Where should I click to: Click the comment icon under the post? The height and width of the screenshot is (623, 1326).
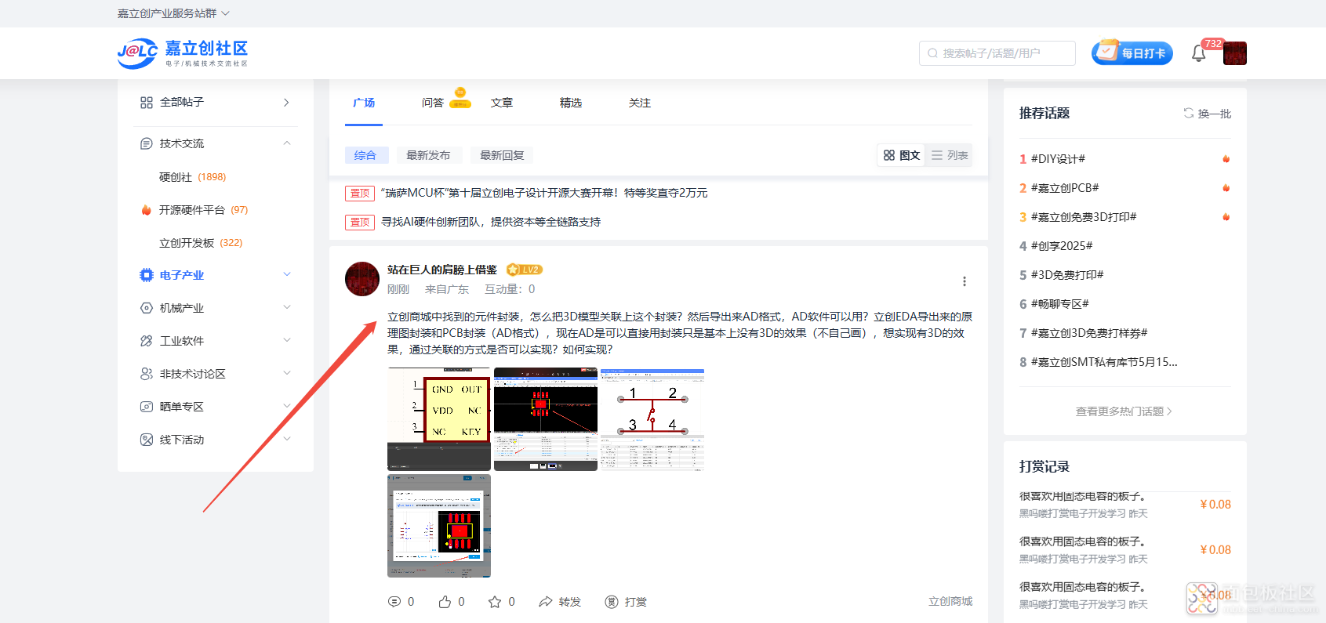[x=394, y=602]
